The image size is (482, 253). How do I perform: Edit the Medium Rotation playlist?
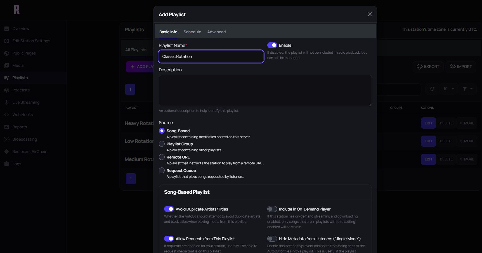[x=428, y=159]
